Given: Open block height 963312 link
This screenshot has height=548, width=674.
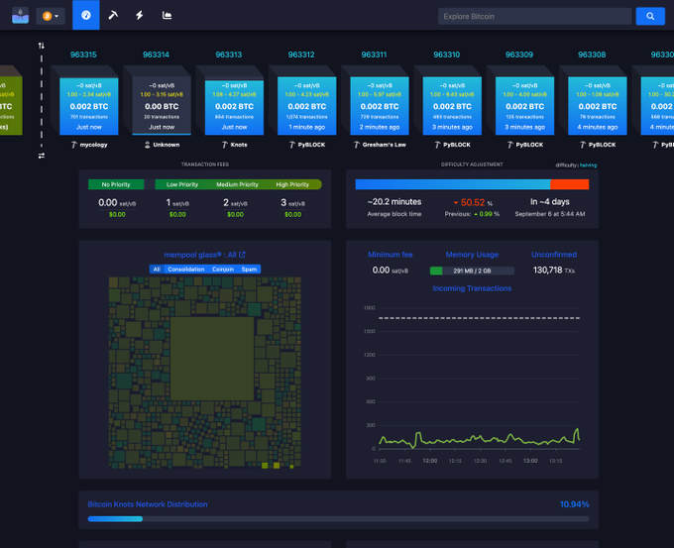Looking at the screenshot, I should [x=301, y=55].
